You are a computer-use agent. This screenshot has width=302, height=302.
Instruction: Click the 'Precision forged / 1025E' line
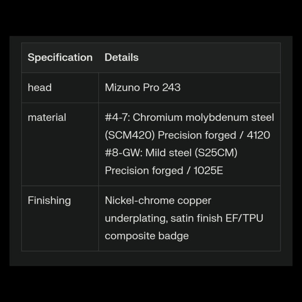(x=164, y=171)
